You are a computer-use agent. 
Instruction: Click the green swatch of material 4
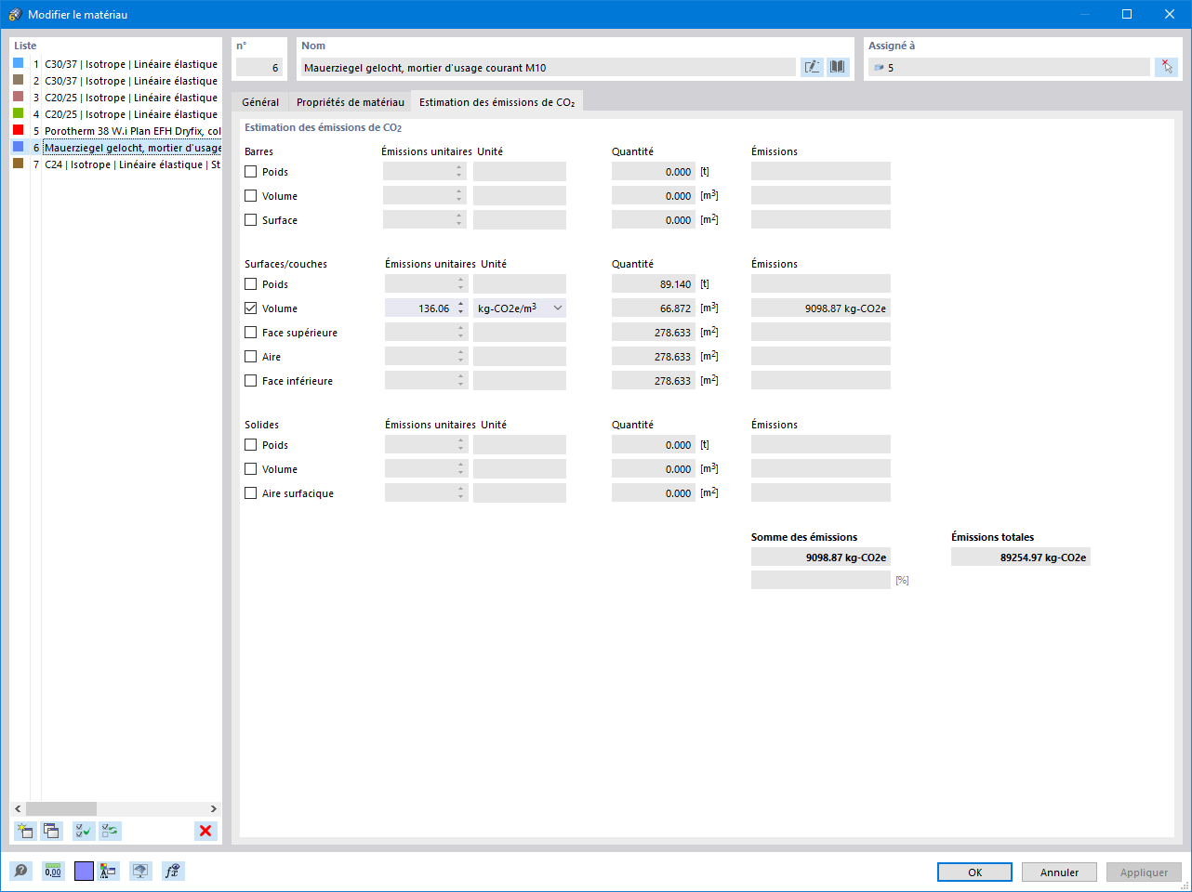[x=18, y=113]
